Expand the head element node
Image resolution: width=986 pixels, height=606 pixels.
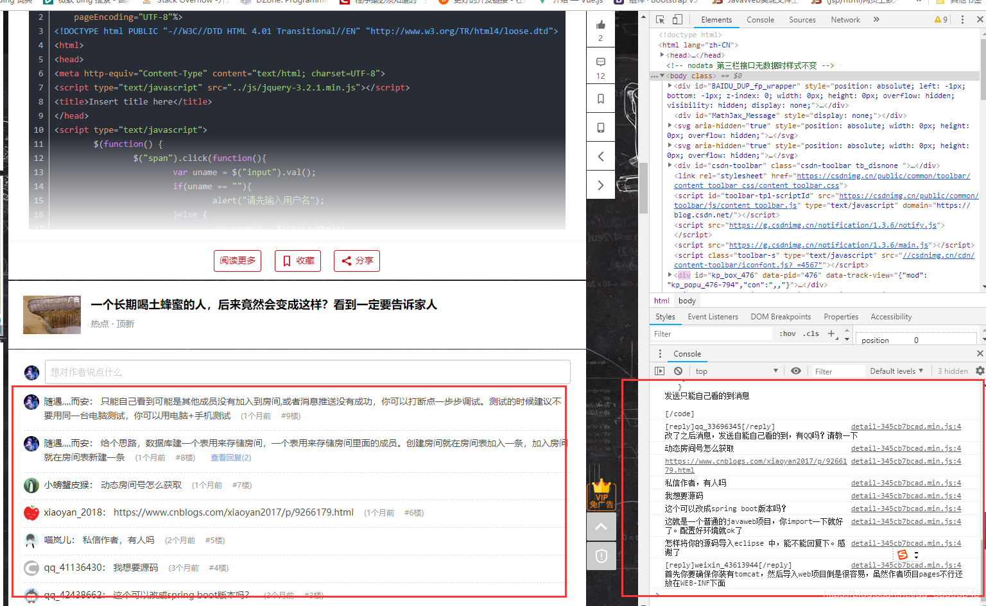tap(662, 55)
